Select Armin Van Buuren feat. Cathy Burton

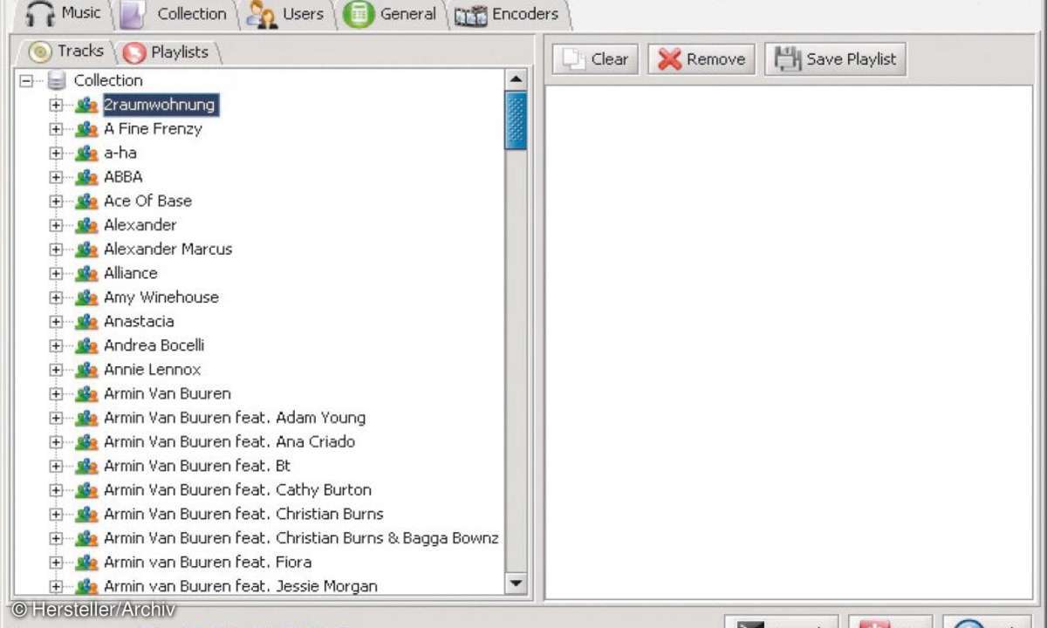237,490
